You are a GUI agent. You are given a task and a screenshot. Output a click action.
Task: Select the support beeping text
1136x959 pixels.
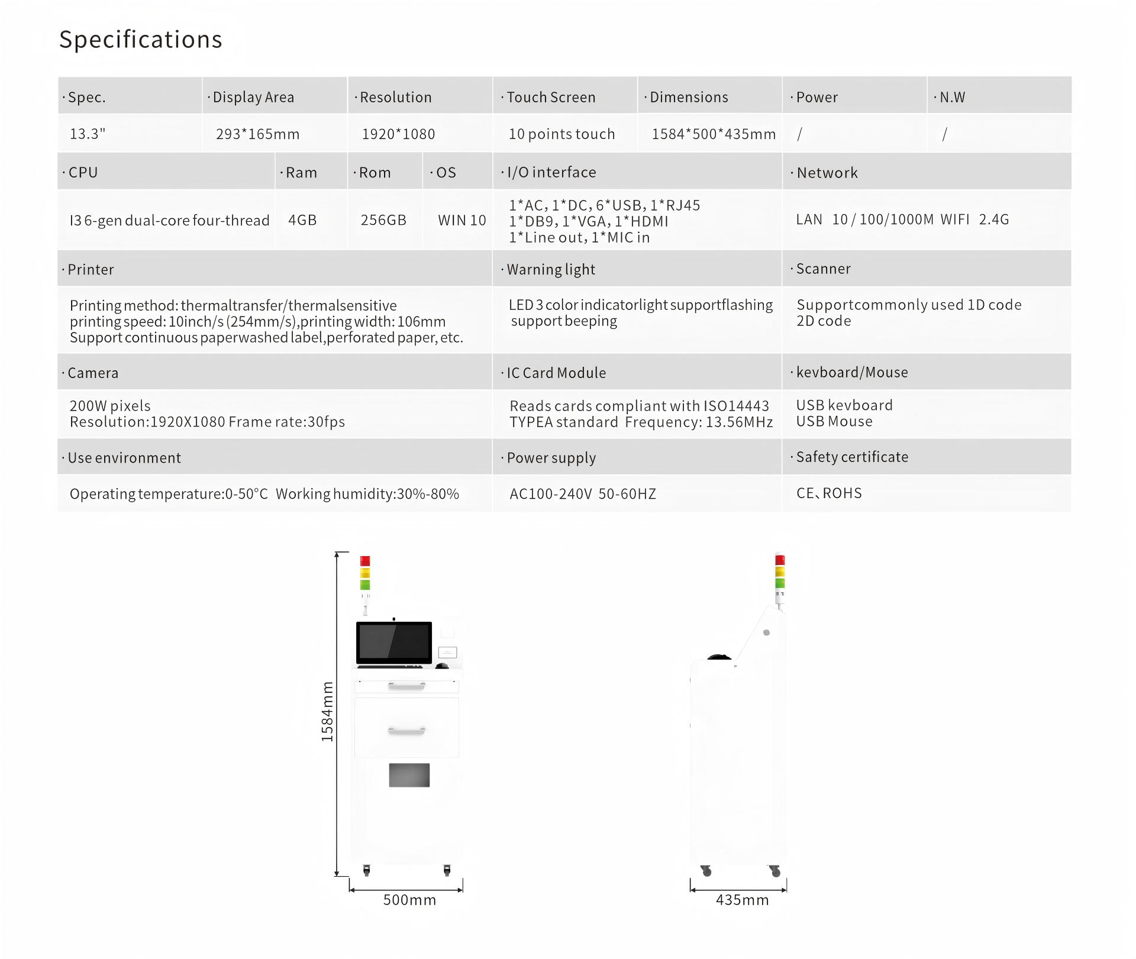pos(564,321)
